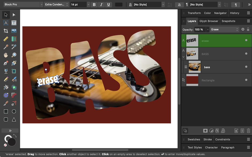Add a mask layer from the Layers panel
Image resolution: width=252 pixels, height=157 pixels.
point(205,131)
